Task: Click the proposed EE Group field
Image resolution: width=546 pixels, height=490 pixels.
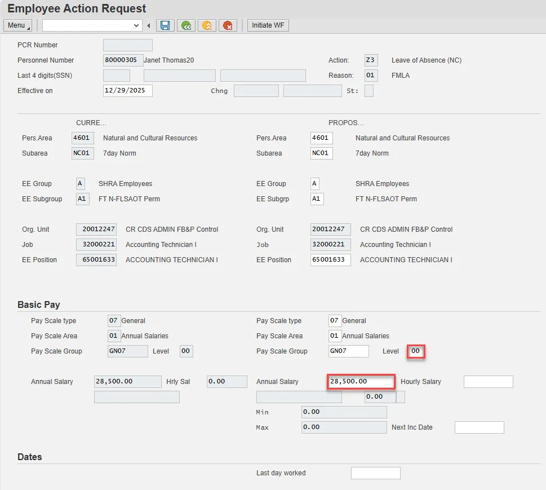Action: coord(314,184)
